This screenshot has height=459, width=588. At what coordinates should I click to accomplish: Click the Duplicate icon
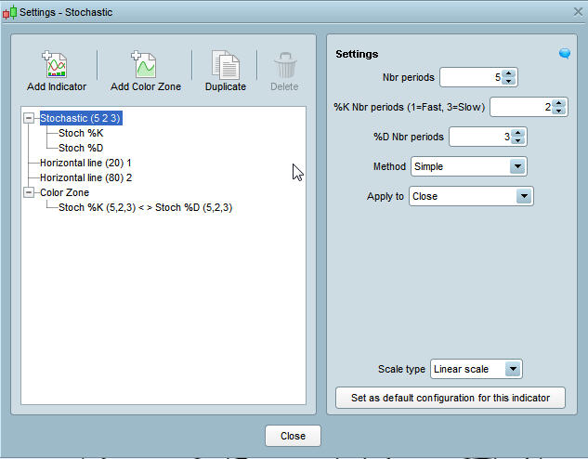(x=226, y=65)
